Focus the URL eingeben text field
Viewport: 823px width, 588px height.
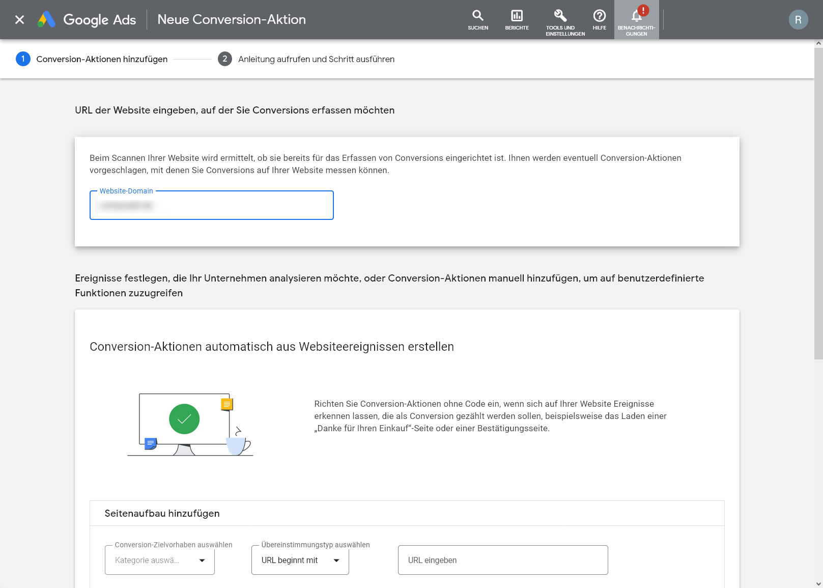pyautogui.click(x=502, y=560)
